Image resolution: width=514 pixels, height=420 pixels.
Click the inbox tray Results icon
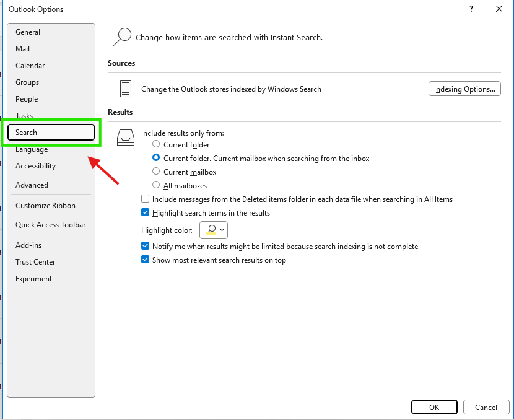pyautogui.click(x=126, y=138)
